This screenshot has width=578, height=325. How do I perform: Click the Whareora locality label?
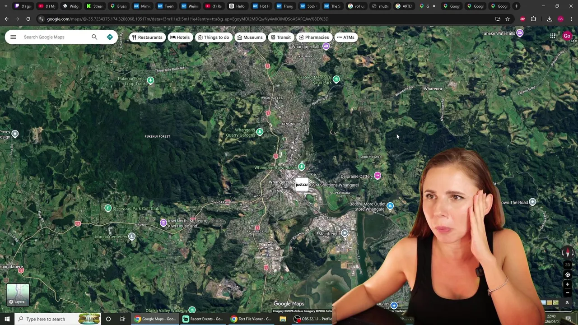pyautogui.click(x=433, y=89)
